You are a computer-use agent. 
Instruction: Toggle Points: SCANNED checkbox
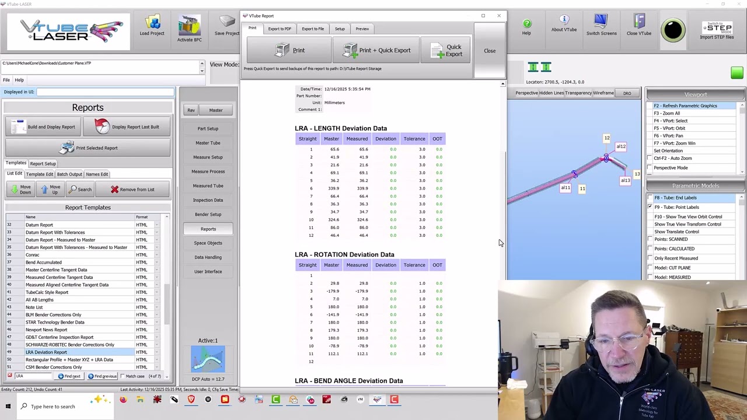[650, 239]
